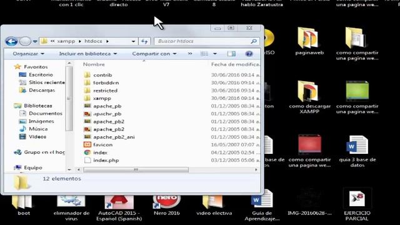Toggle the preview pane button
The image size is (400, 225).
pyautogui.click(x=232, y=54)
